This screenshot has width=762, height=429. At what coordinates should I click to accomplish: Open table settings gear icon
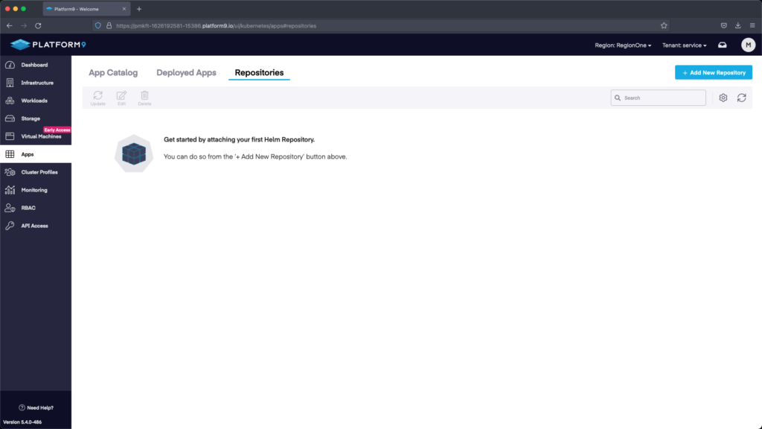(x=723, y=98)
